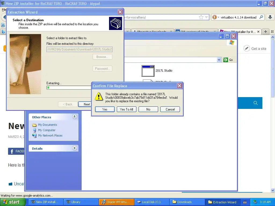This screenshot has width=275, height=206.
Task: Click the folders icon in Extraction Wizard header
Action: click(x=115, y=23)
